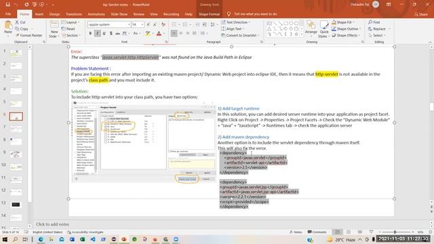Decrease list indent level

coord(197,24)
